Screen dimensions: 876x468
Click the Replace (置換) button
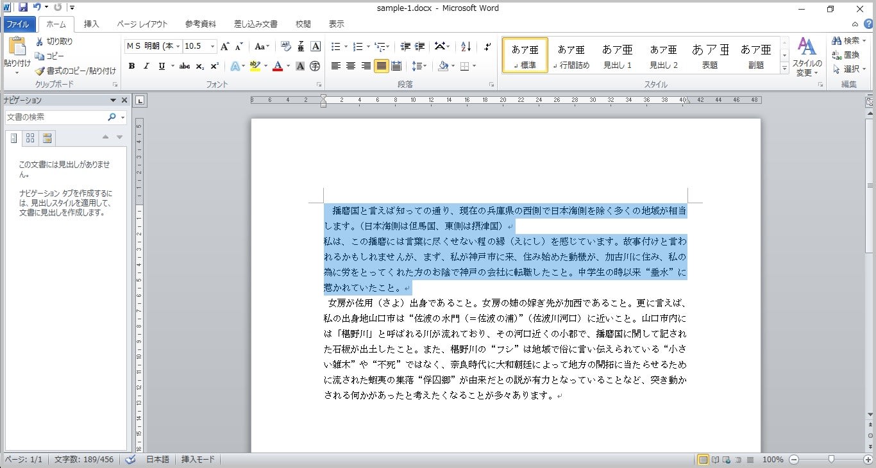tap(846, 55)
